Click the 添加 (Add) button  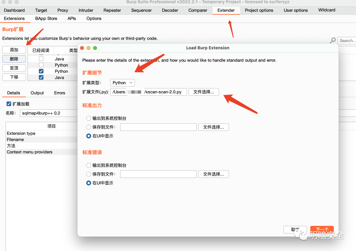click(14, 50)
